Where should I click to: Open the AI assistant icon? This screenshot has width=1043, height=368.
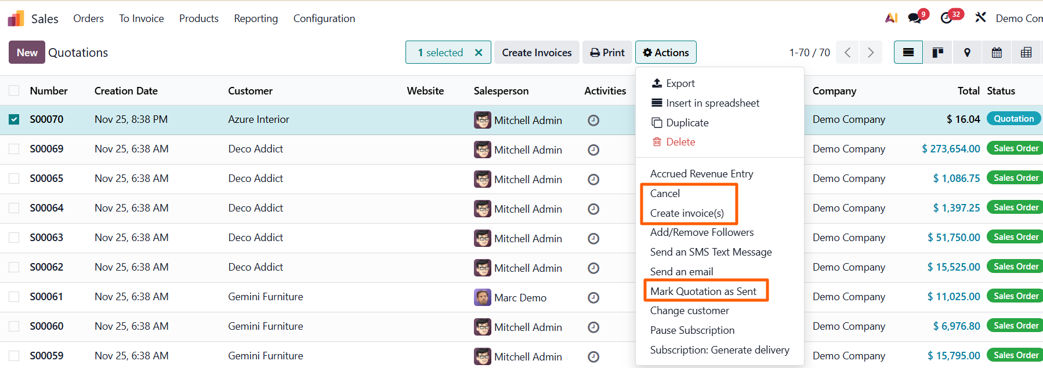coord(891,18)
